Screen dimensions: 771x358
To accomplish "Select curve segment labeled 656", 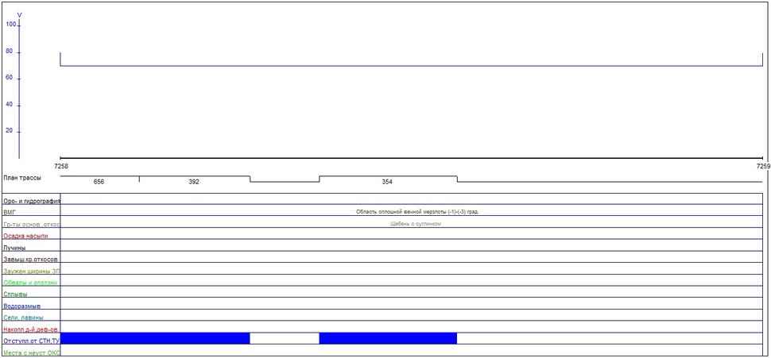I will tap(99, 182).
